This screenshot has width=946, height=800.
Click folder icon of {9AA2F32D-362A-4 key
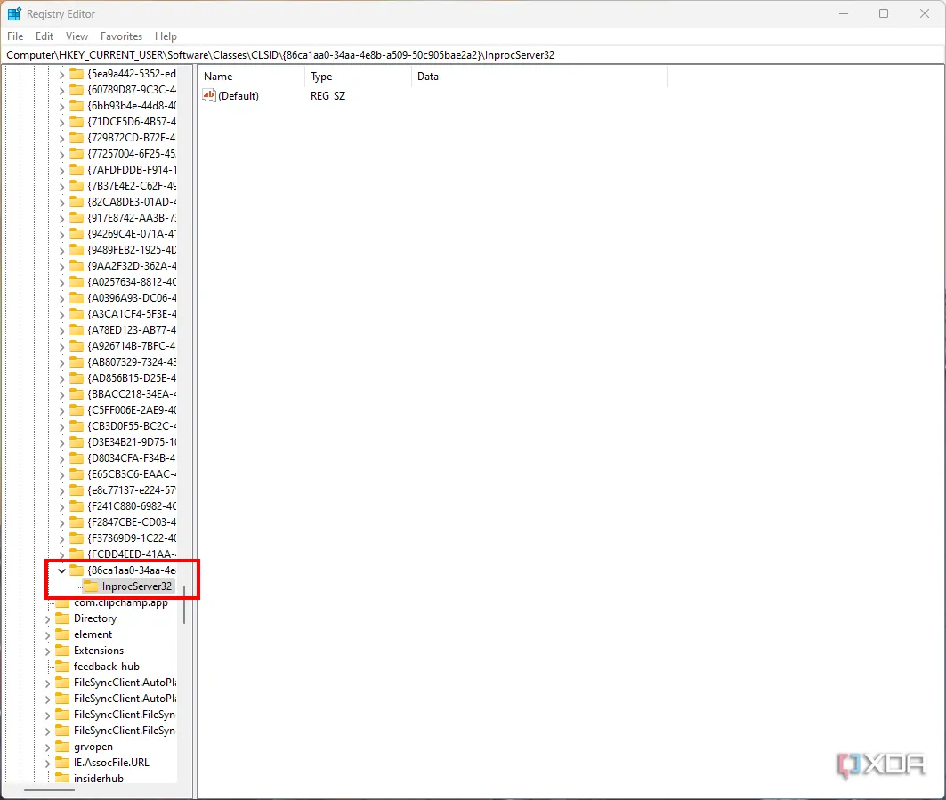coord(77,265)
